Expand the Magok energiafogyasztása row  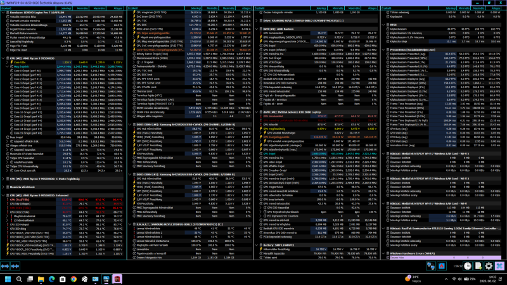[x=134, y=37]
